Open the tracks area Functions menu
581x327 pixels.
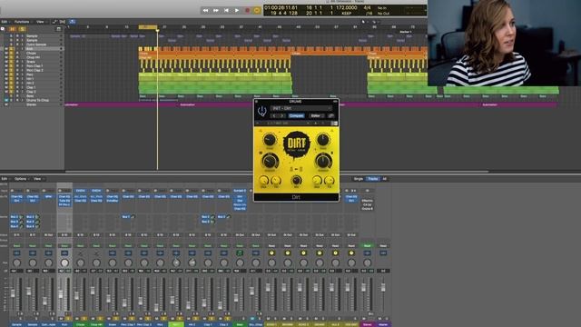(22, 22)
